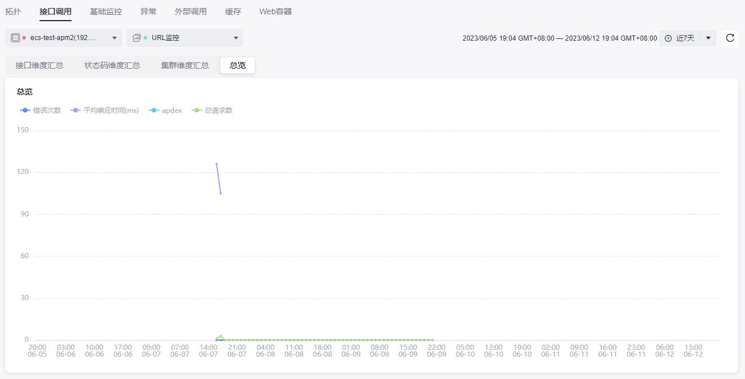Viewport: 745px width, 379px height.
Task: Switch to the Web容器 tab
Action: point(275,11)
